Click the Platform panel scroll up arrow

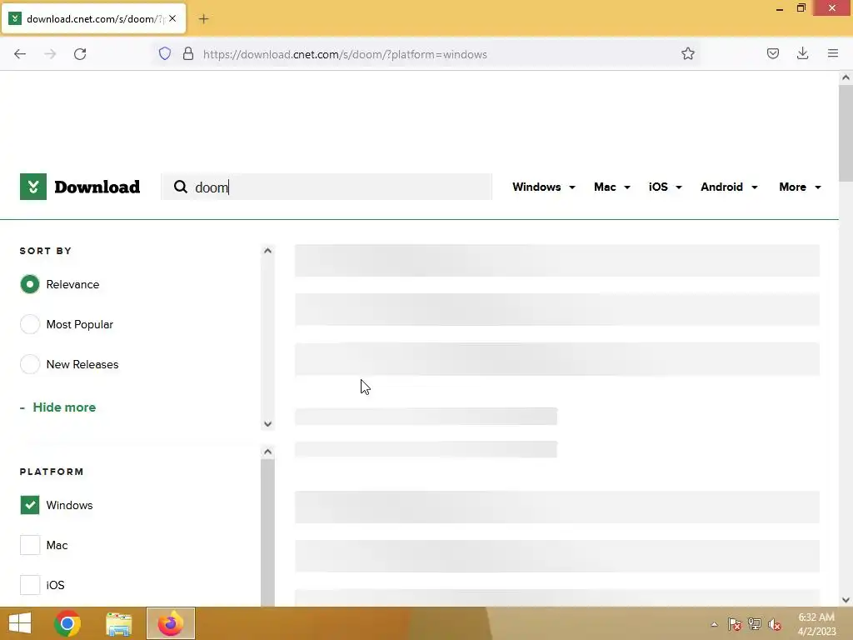tap(267, 452)
